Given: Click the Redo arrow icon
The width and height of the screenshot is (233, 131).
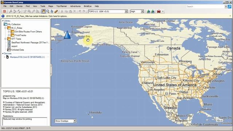Looking at the screenshot, I should click(x=84, y=11).
